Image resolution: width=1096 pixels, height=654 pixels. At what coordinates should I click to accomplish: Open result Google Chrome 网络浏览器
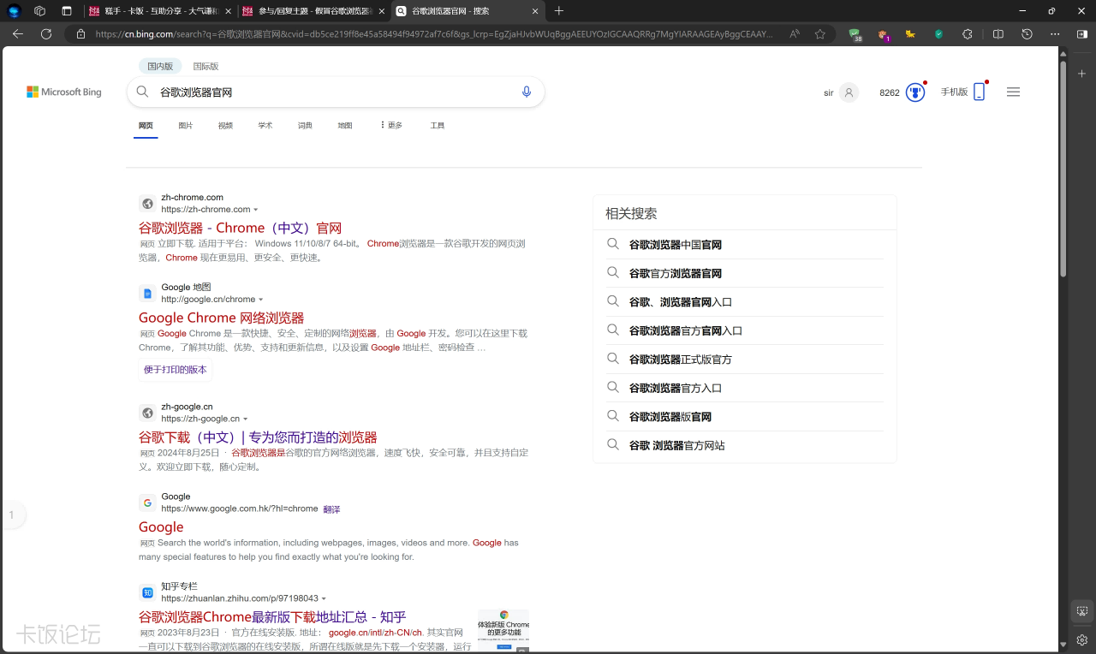coord(221,318)
